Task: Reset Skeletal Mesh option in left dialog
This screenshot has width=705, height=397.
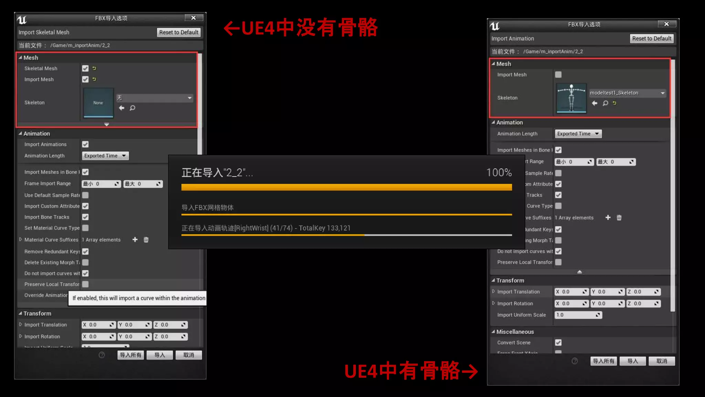Action: click(x=94, y=68)
